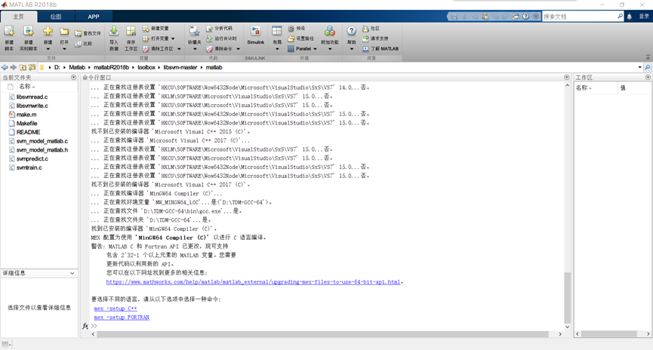Image resolution: width=653 pixels, height=350 pixels.
Task: Click the mex -setup FORTRAN link
Action: tap(122, 317)
